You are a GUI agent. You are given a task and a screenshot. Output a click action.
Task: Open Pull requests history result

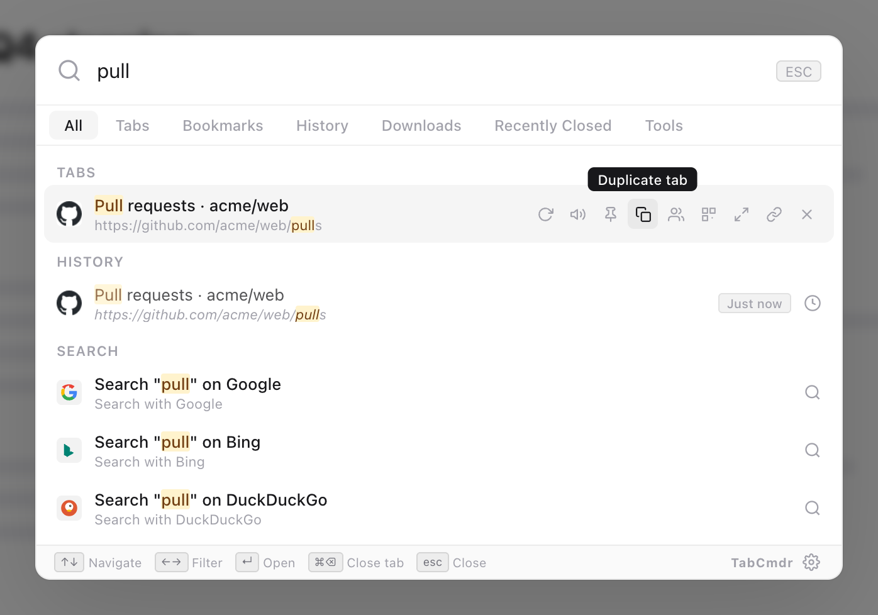pos(439,303)
